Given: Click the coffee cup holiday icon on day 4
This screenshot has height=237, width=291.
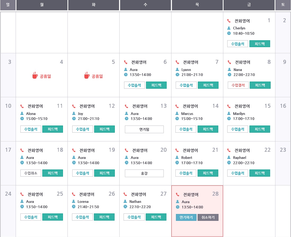Looking at the screenshot, I should pos(35,76).
